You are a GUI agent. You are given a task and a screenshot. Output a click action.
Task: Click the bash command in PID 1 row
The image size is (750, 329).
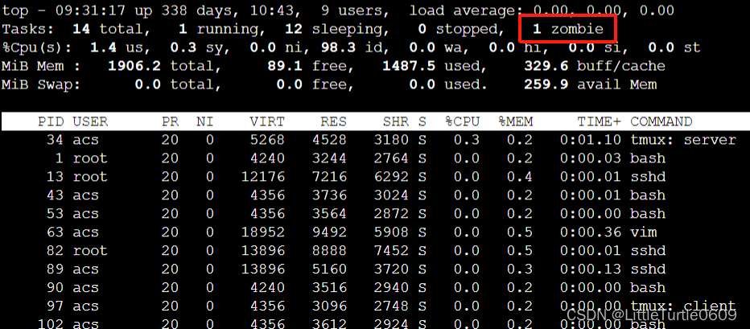648,158
